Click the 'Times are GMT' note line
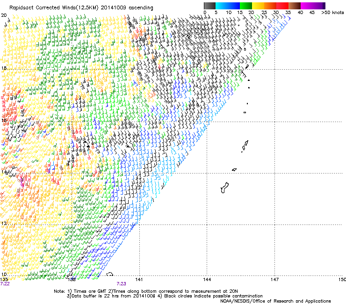The image size is (346, 304). coord(146,291)
